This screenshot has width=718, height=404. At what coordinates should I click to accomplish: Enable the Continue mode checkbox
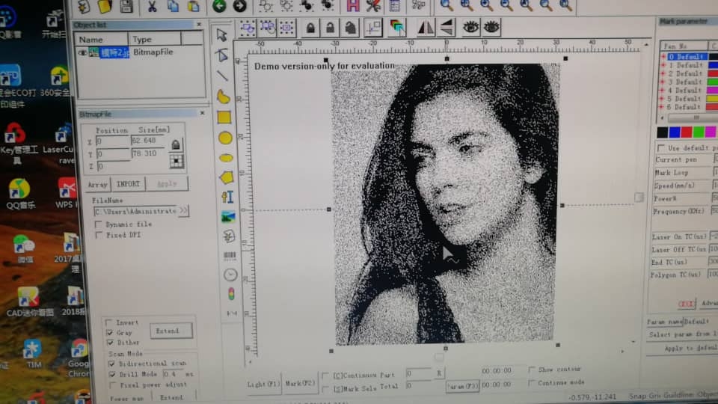click(531, 383)
